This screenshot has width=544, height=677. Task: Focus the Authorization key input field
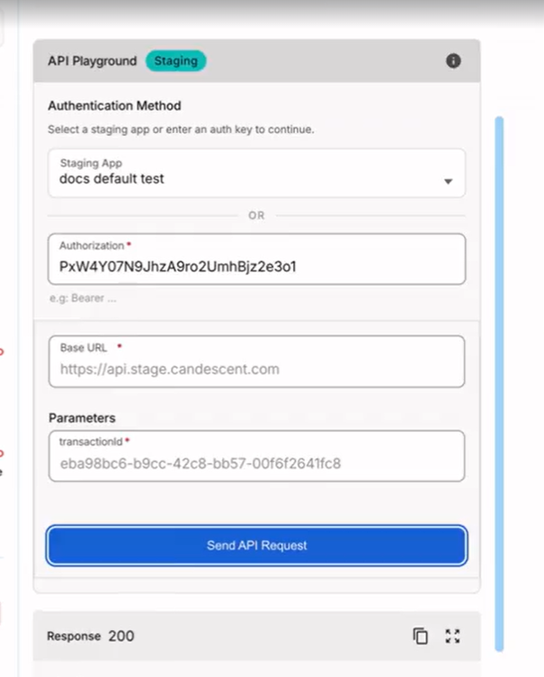(256, 259)
